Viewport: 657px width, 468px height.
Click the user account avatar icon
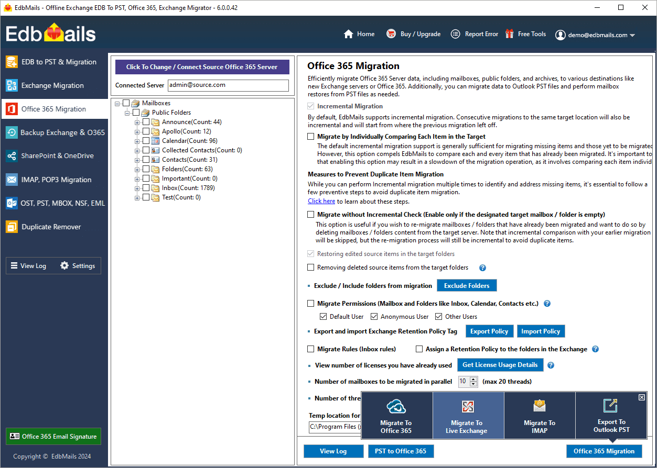(x=561, y=35)
